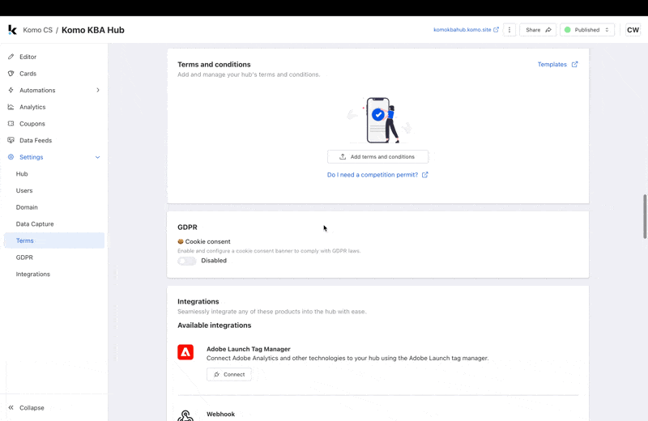Image resolution: width=648 pixels, height=421 pixels.
Task: Click the Webhook integration icon
Action: 185,415
